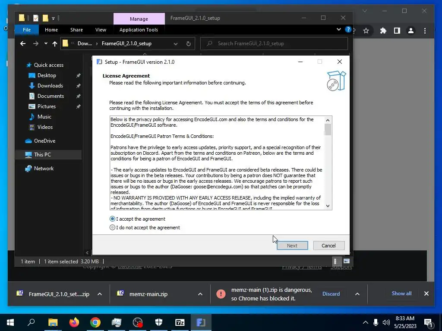
Task: Click the license agreement scrollbar thumb
Action: click(328, 129)
